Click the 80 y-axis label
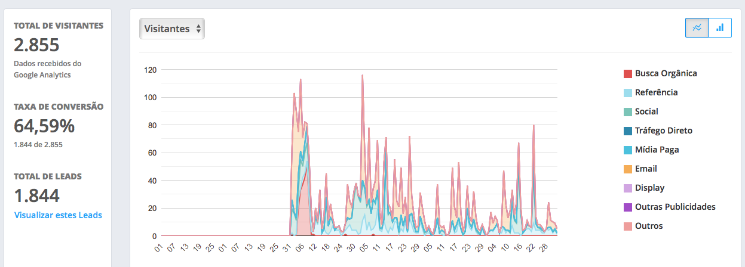This screenshot has height=267, width=745. 152,125
